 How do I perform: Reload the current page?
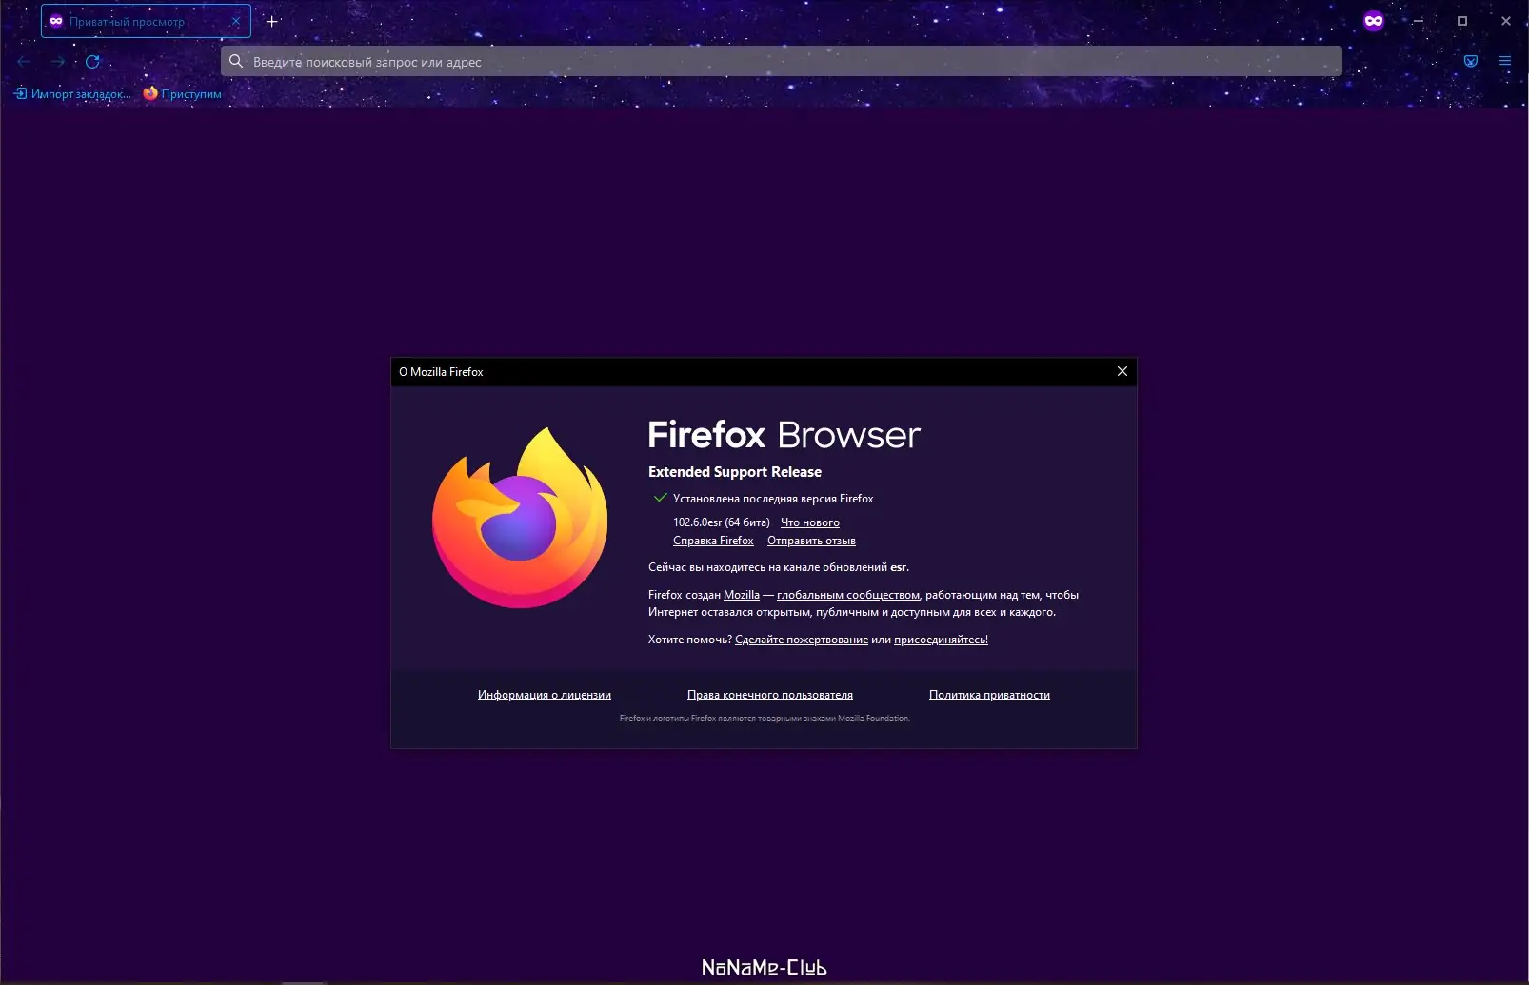[x=92, y=62]
